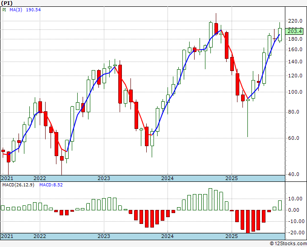This screenshot has width=307, height=247.
Task: Click 2022 on the MACD timeline
Action: point(40,236)
